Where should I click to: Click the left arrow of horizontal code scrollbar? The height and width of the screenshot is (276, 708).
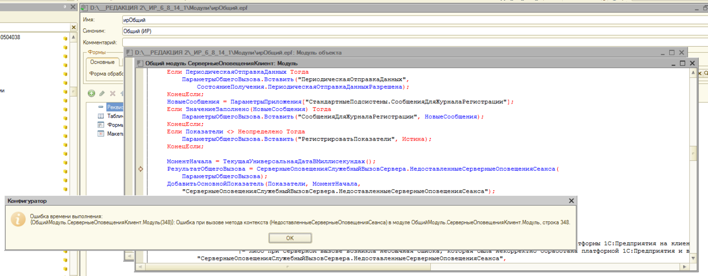click(x=140, y=267)
